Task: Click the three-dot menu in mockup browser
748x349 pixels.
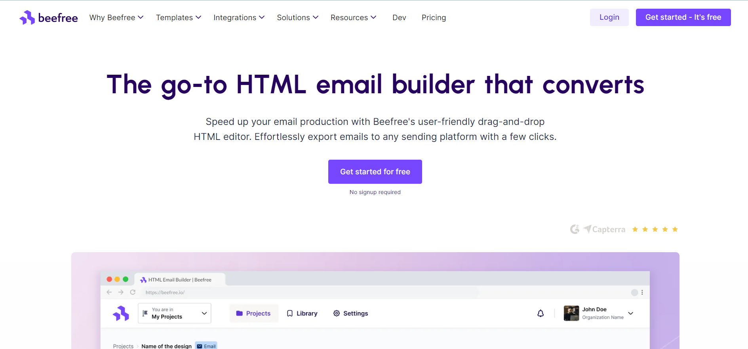Action: pos(642,292)
